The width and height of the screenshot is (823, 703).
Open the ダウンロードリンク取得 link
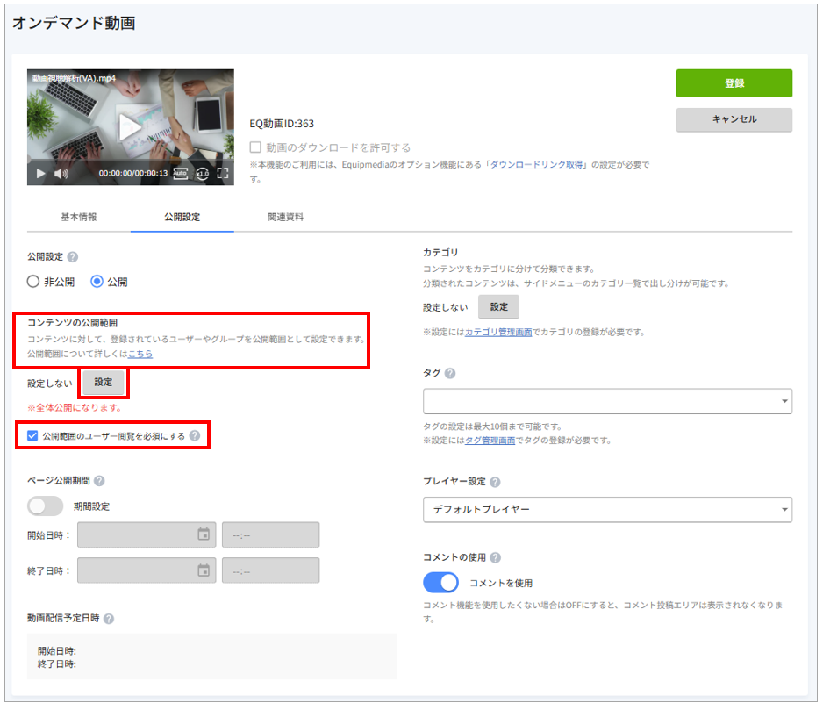pos(536,165)
